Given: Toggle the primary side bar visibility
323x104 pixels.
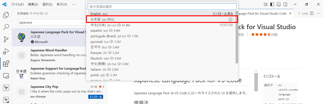Looking at the screenshot, I should click(x=272, y=4).
